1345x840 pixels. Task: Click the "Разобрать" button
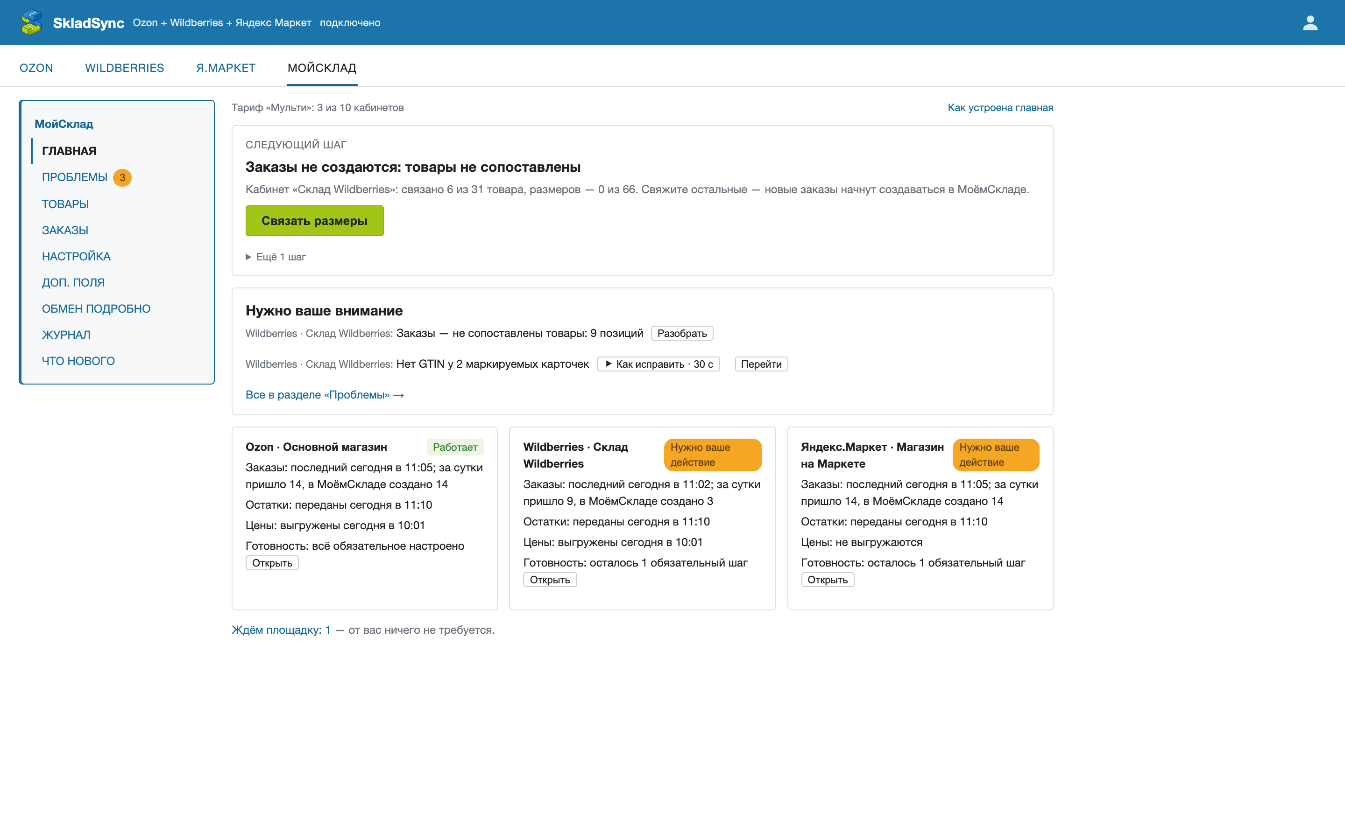[x=682, y=333]
